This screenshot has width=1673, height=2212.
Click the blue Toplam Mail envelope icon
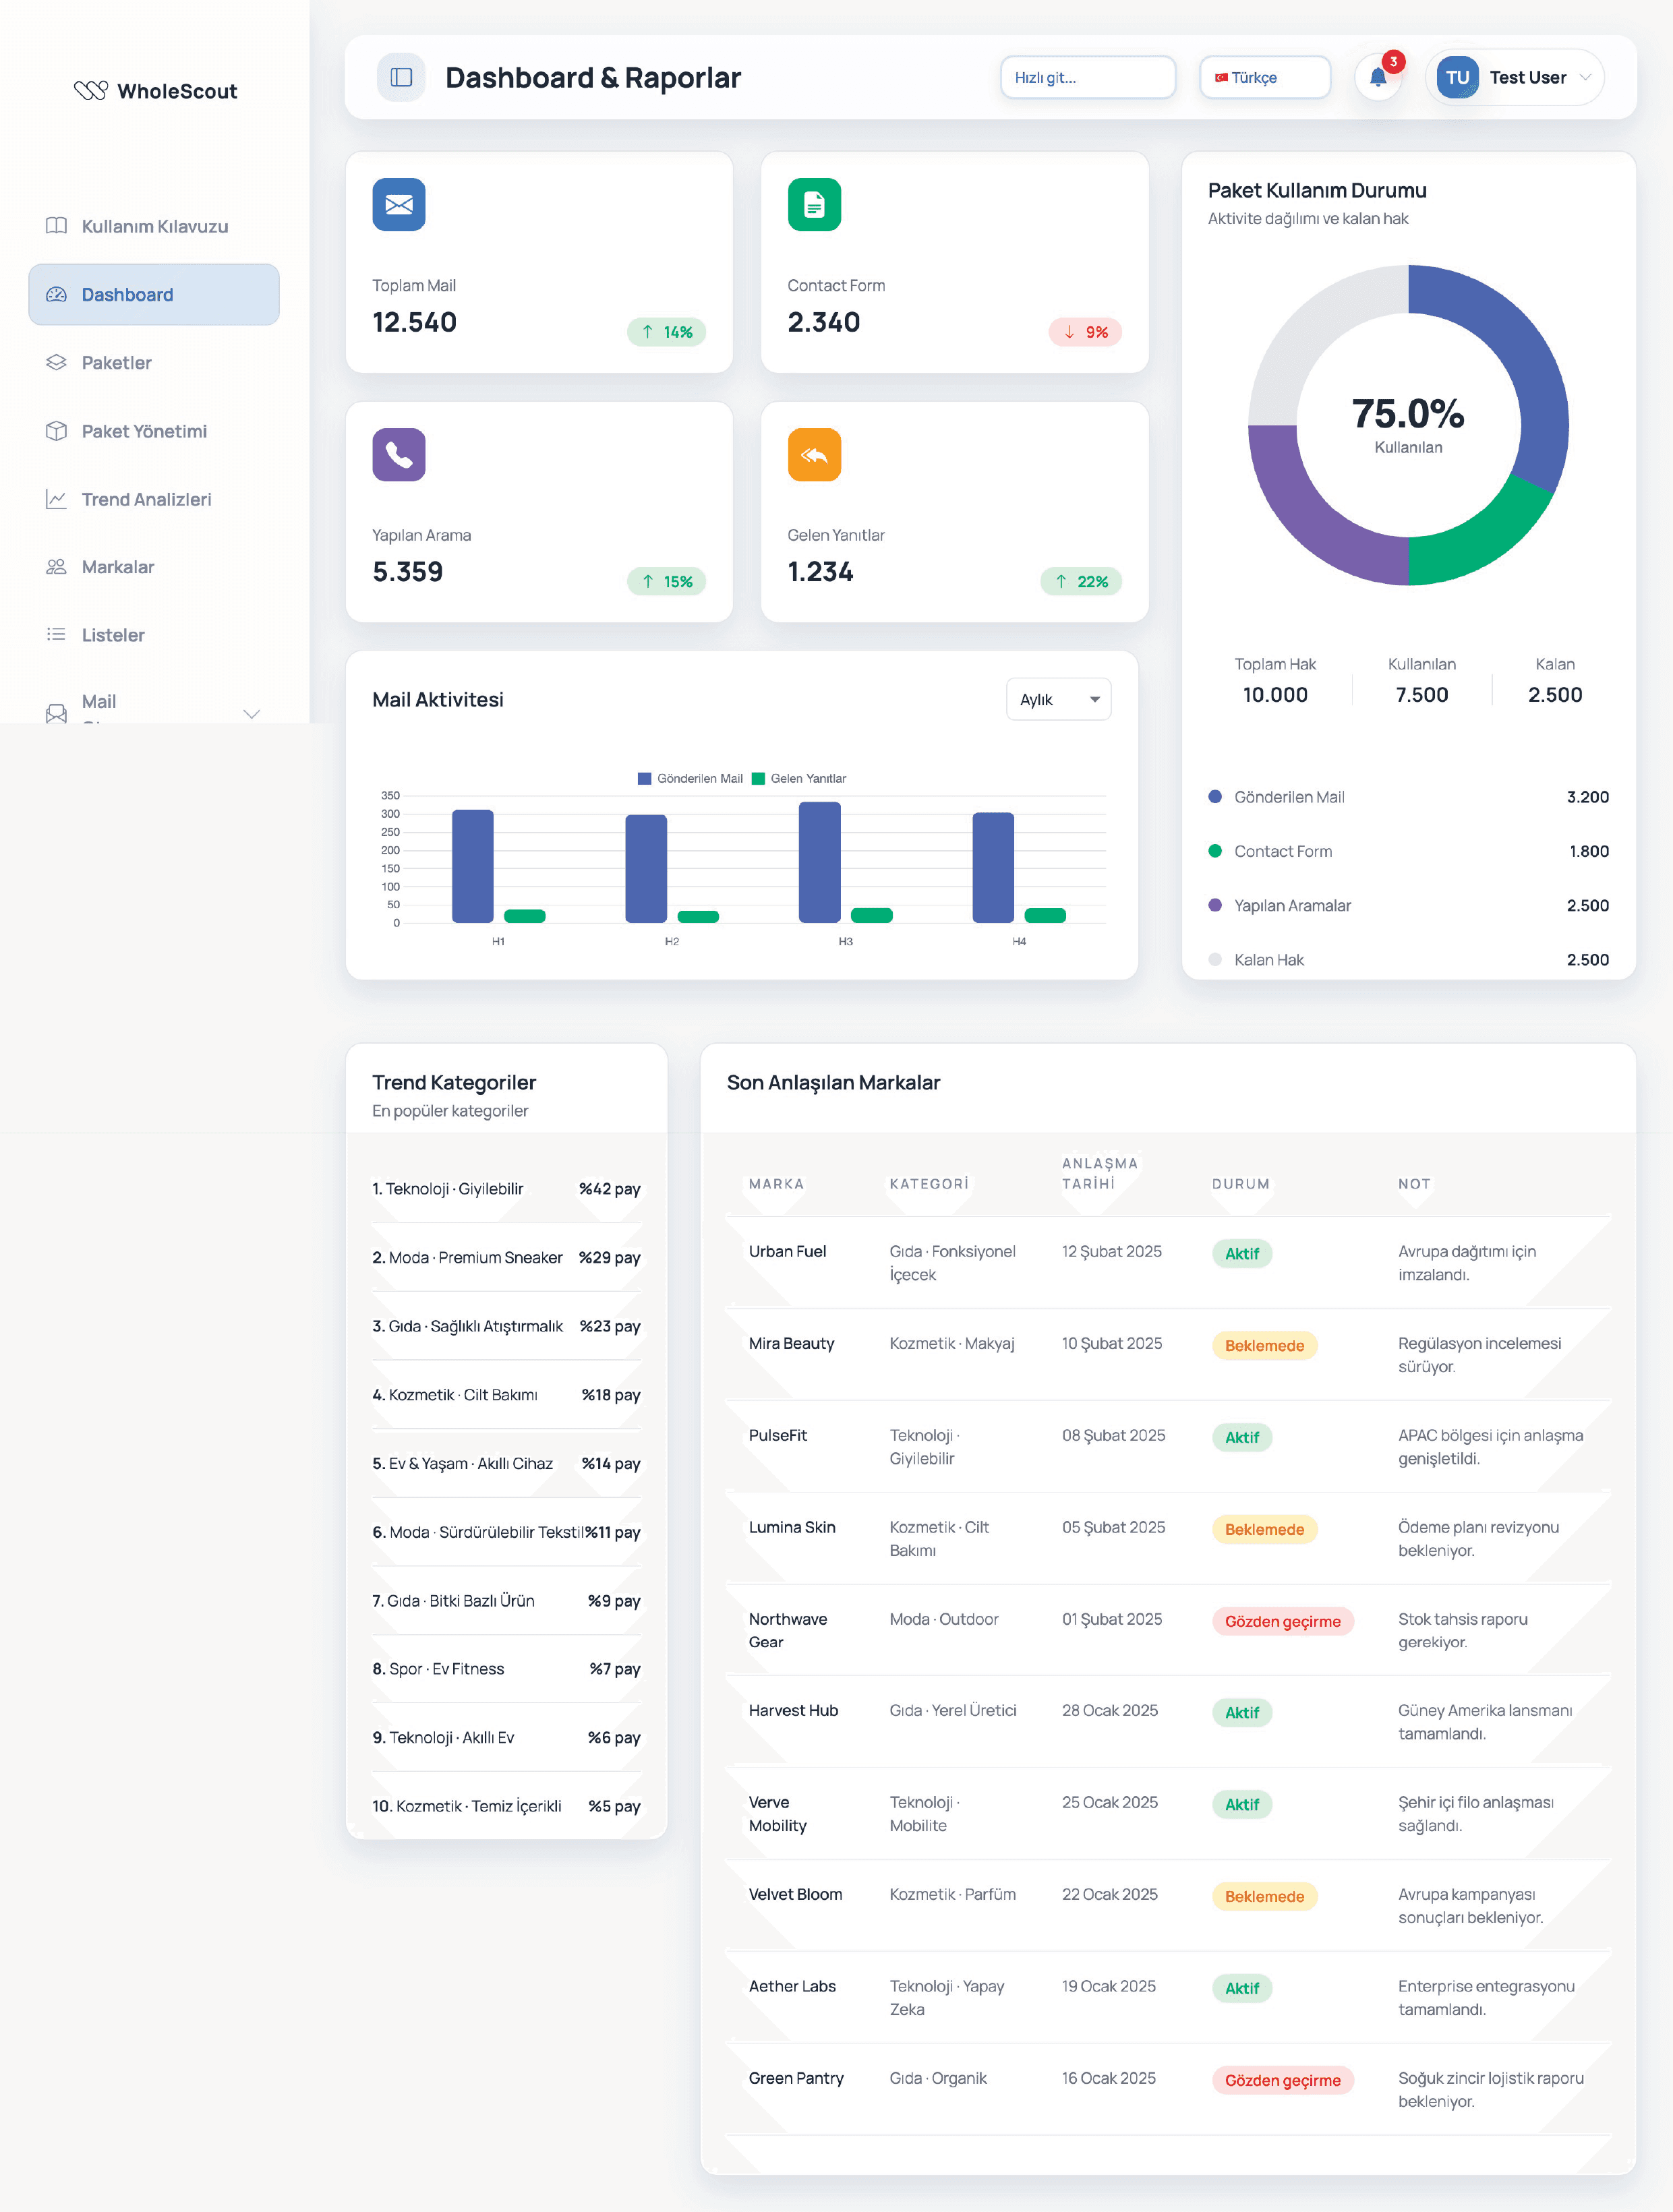[x=398, y=204]
